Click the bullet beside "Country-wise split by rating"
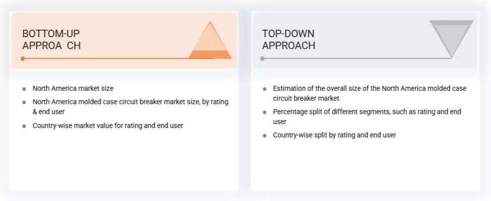Image resolution: width=491 pixels, height=201 pixels. pyautogui.click(x=265, y=135)
